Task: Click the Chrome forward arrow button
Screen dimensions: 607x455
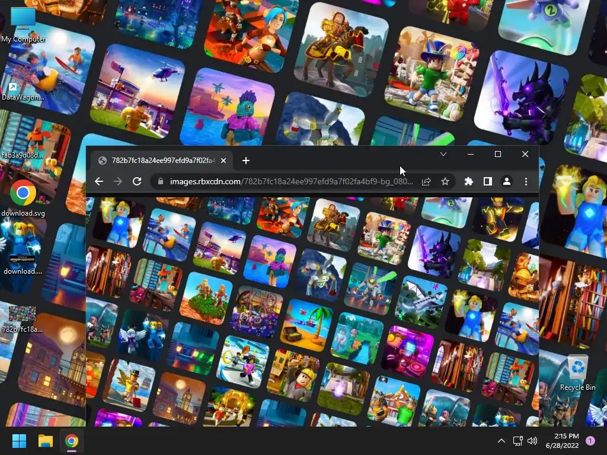Action: tap(118, 181)
